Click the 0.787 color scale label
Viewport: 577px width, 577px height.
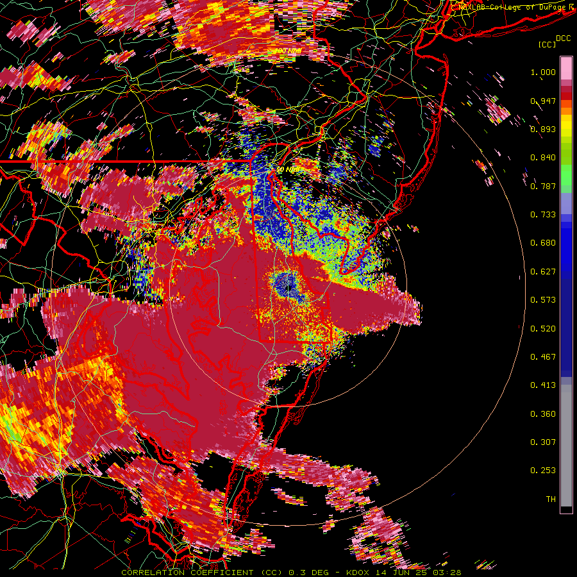click(543, 186)
